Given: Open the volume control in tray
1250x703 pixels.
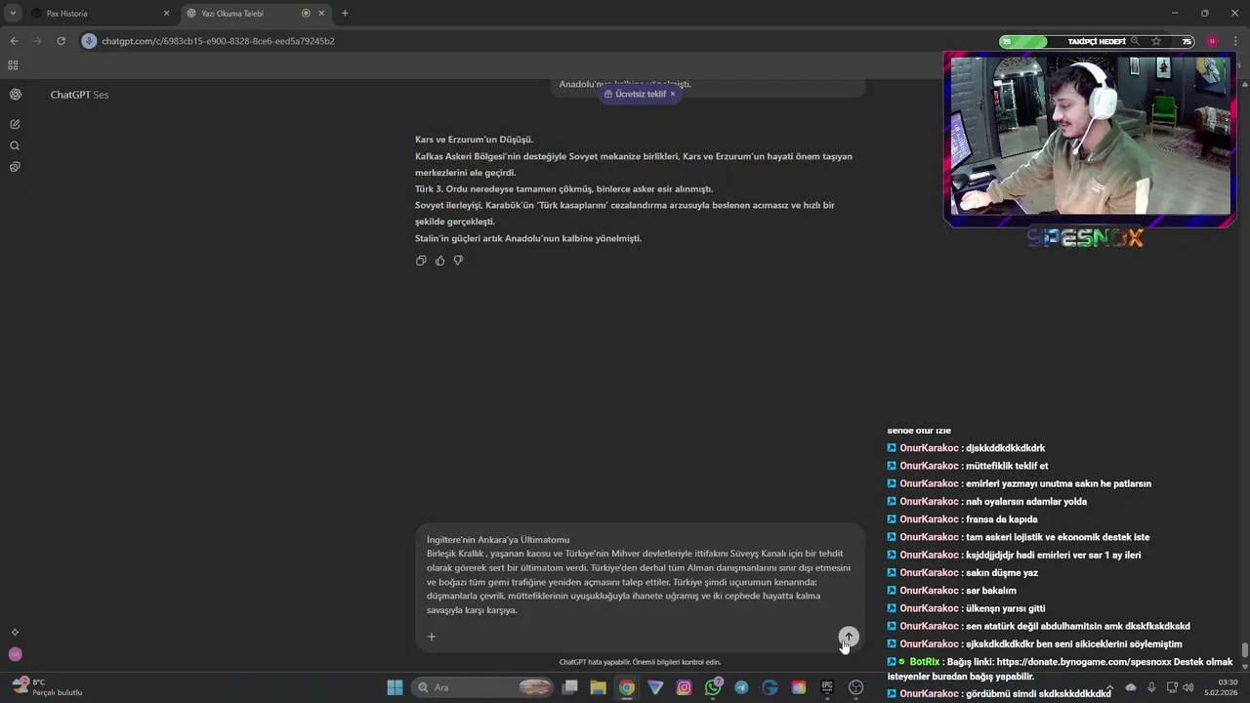Looking at the screenshot, I should (x=1187, y=687).
